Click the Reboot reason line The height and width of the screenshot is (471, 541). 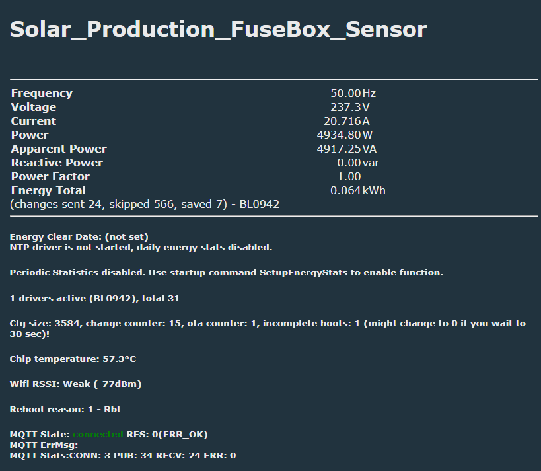coord(65,410)
